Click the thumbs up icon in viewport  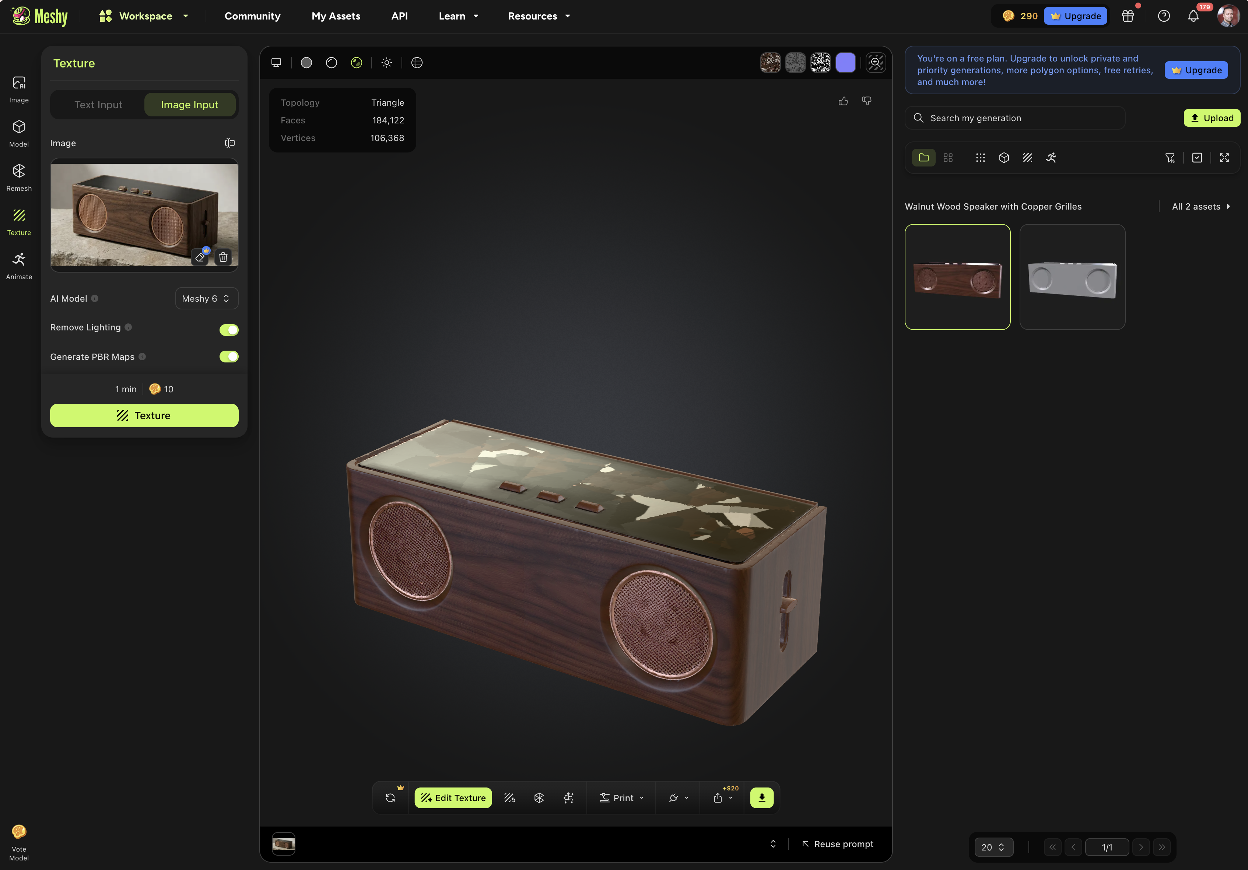(x=843, y=101)
